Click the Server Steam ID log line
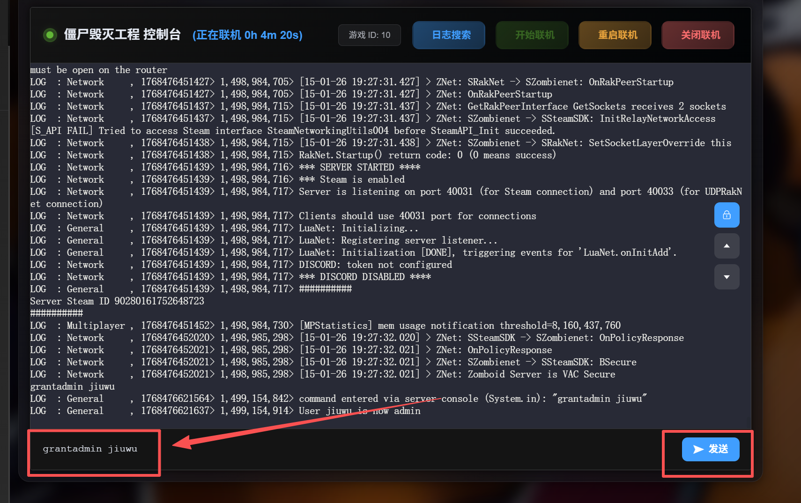This screenshot has height=503, width=801. pos(117,301)
